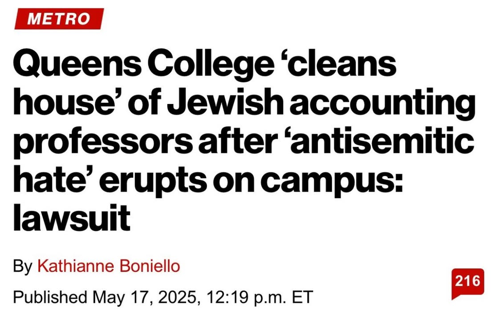Click the word 'lawsuit' in the headline

[72, 217]
